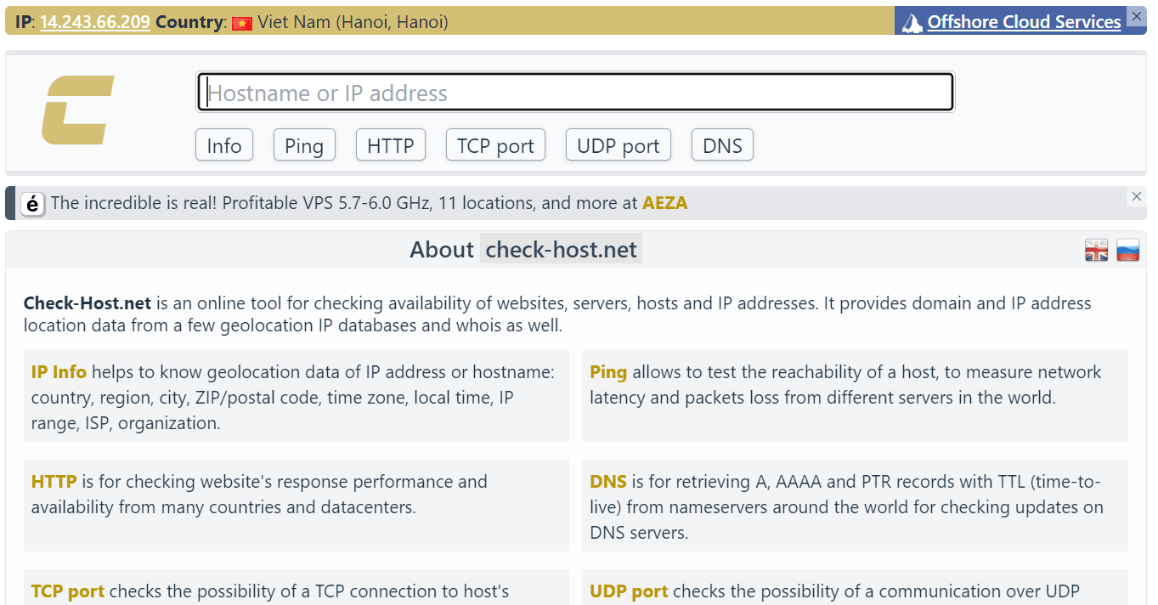Start the UDP port check button
Screen dimensions: 1158x605
(x=619, y=145)
